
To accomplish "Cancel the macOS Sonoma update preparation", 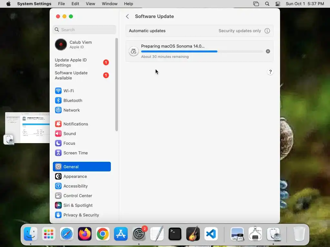I will point(268,51).
